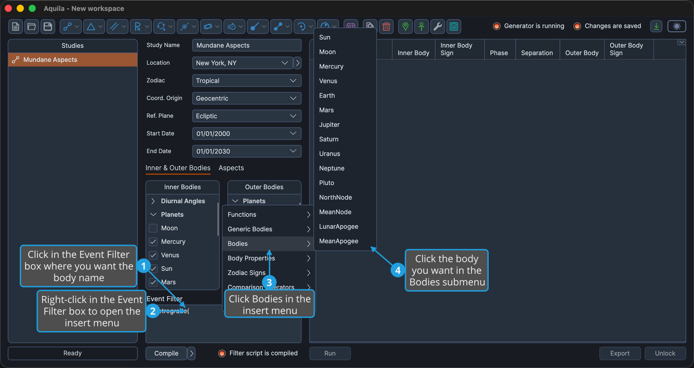Choose MeanApogee from the Bodies submenu
The height and width of the screenshot is (368, 694).
click(x=345, y=241)
